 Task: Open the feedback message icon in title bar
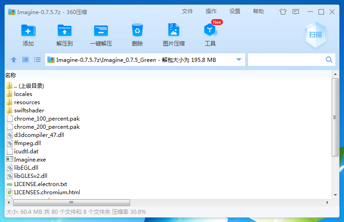pyautogui.click(x=296, y=12)
